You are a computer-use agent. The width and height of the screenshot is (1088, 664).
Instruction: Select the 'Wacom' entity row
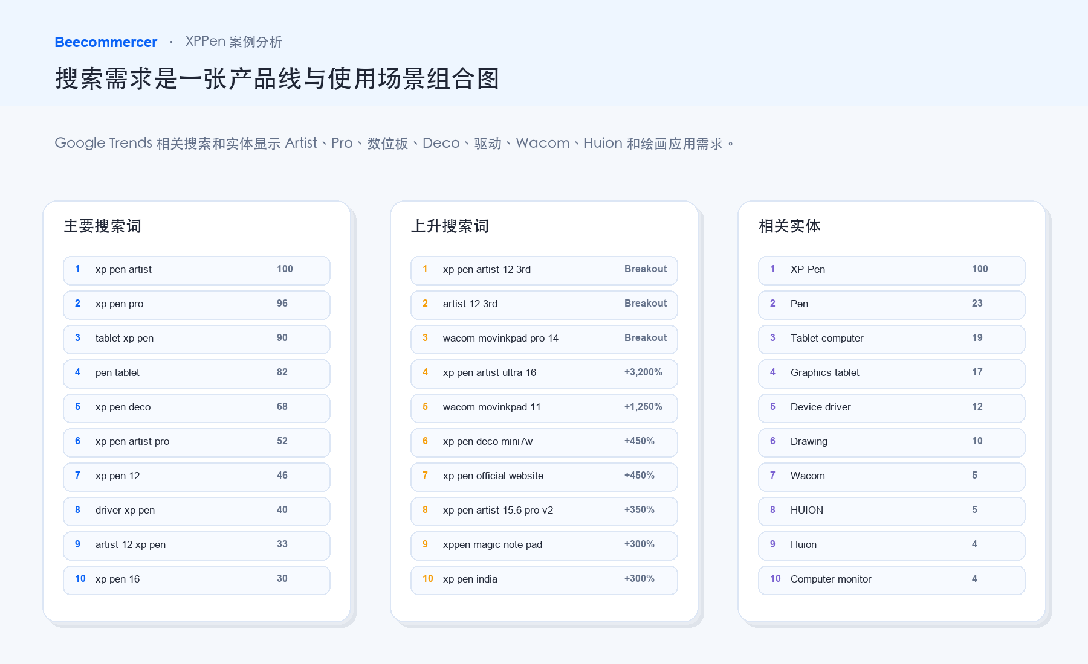pyautogui.click(x=892, y=477)
